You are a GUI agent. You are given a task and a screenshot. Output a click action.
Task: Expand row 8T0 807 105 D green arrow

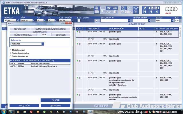click(77, 44)
